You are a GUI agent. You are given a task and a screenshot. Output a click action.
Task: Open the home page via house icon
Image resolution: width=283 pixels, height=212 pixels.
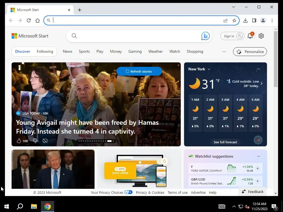pos(38,20)
